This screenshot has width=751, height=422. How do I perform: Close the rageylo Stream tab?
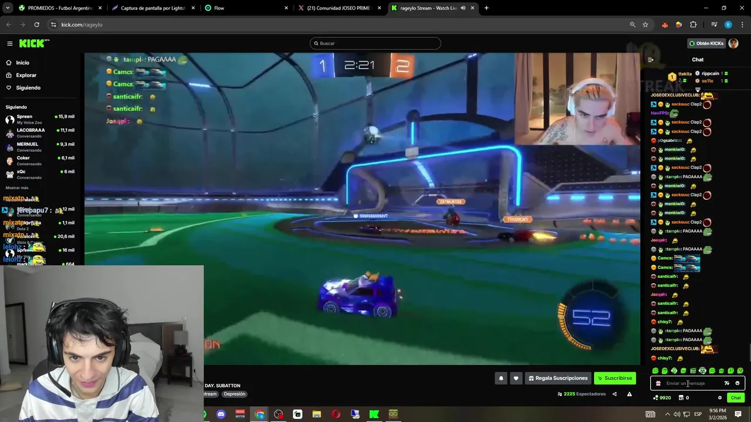click(x=472, y=8)
